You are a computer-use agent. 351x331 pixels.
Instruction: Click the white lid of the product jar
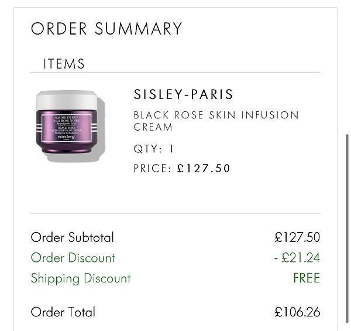[67, 100]
